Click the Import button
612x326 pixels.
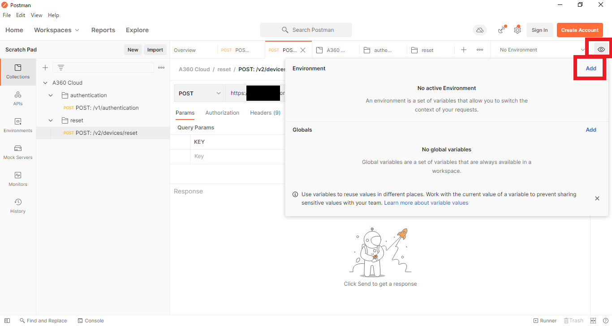click(155, 50)
